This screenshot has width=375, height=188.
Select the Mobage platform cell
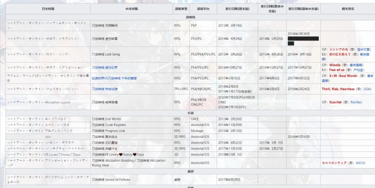point(203,131)
